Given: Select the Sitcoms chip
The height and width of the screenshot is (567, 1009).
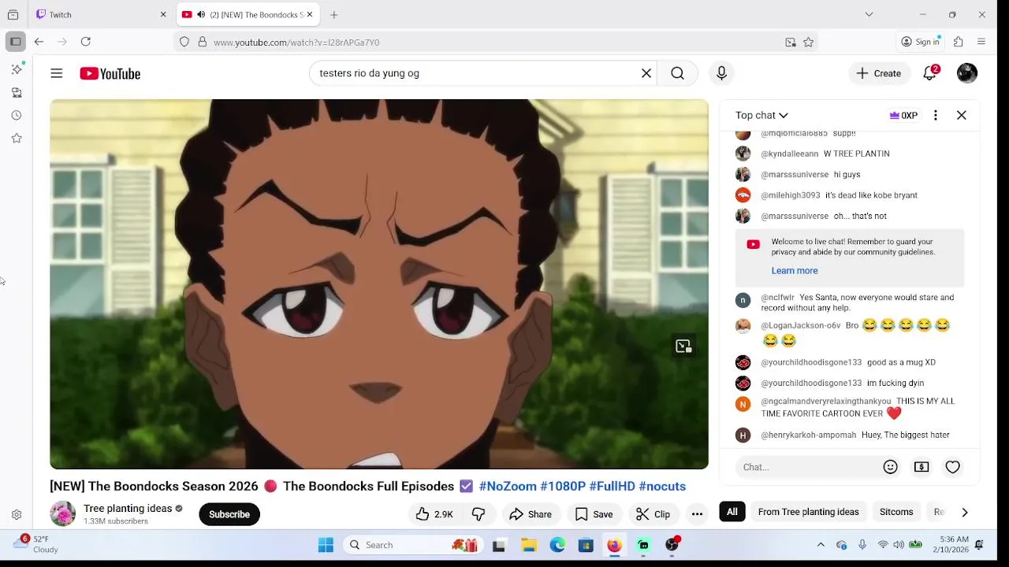Looking at the screenshot, I should pos(896,512).
